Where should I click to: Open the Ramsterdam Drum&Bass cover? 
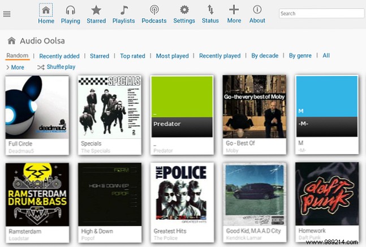pyautogui.click(x=37, y=194)
